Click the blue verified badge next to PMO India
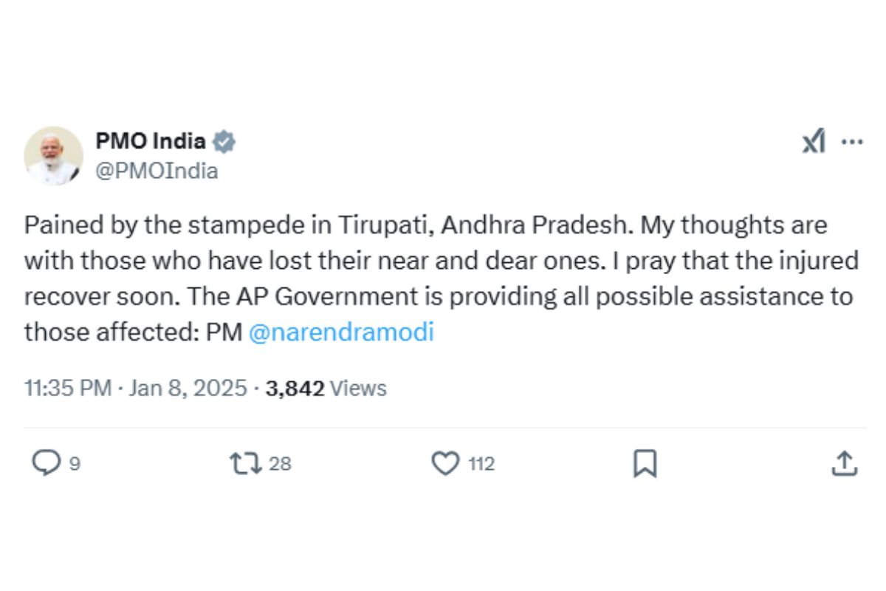Image resolution: width=886 pixels, height=591 pixels. click(224, 141)
